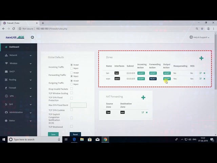
Task: Click the Max SYN Flood Burst field
Action: pyautogui.click(x=78, y=105)
